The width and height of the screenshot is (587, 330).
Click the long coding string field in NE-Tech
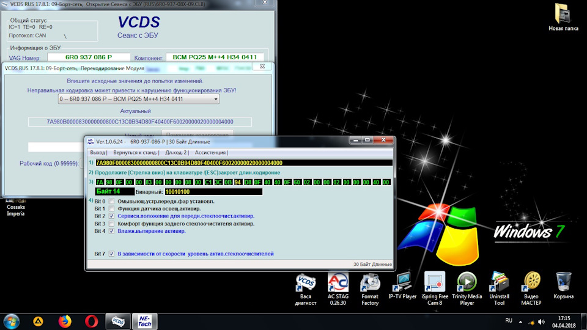click(244, 163)
